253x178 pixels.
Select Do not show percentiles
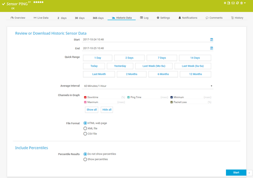pyautogui.click(x=85, y=154)
